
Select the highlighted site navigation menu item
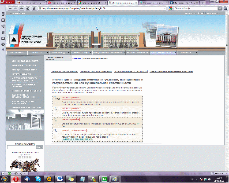(163, 52)
